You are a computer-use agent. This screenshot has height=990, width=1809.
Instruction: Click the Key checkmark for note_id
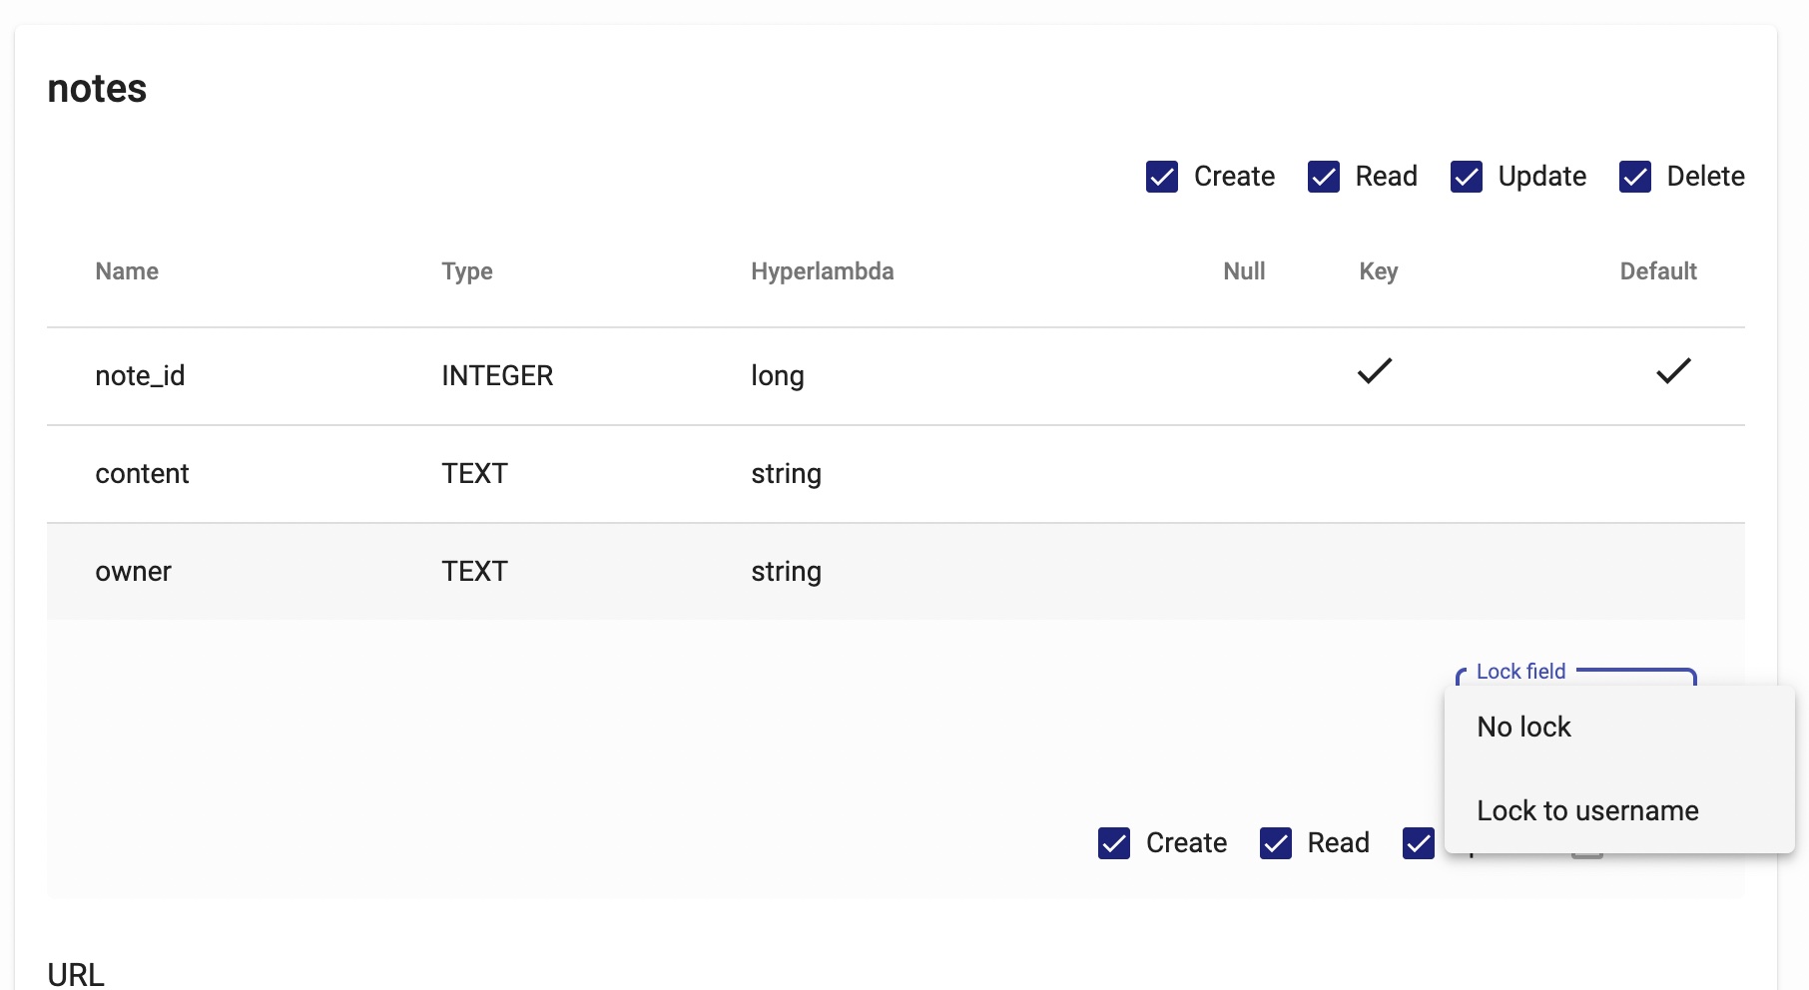click(1375, 371)
